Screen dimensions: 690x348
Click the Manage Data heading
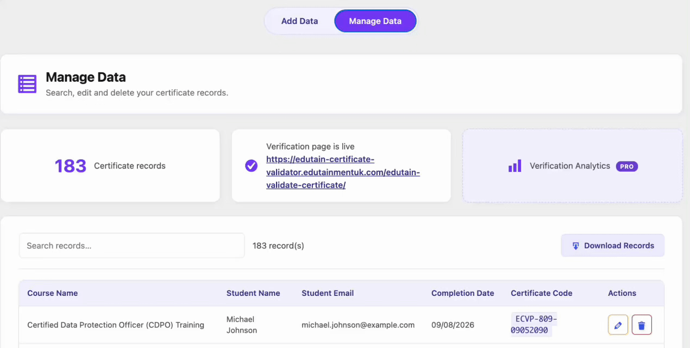pyautogui.click(x=86, y=77)
